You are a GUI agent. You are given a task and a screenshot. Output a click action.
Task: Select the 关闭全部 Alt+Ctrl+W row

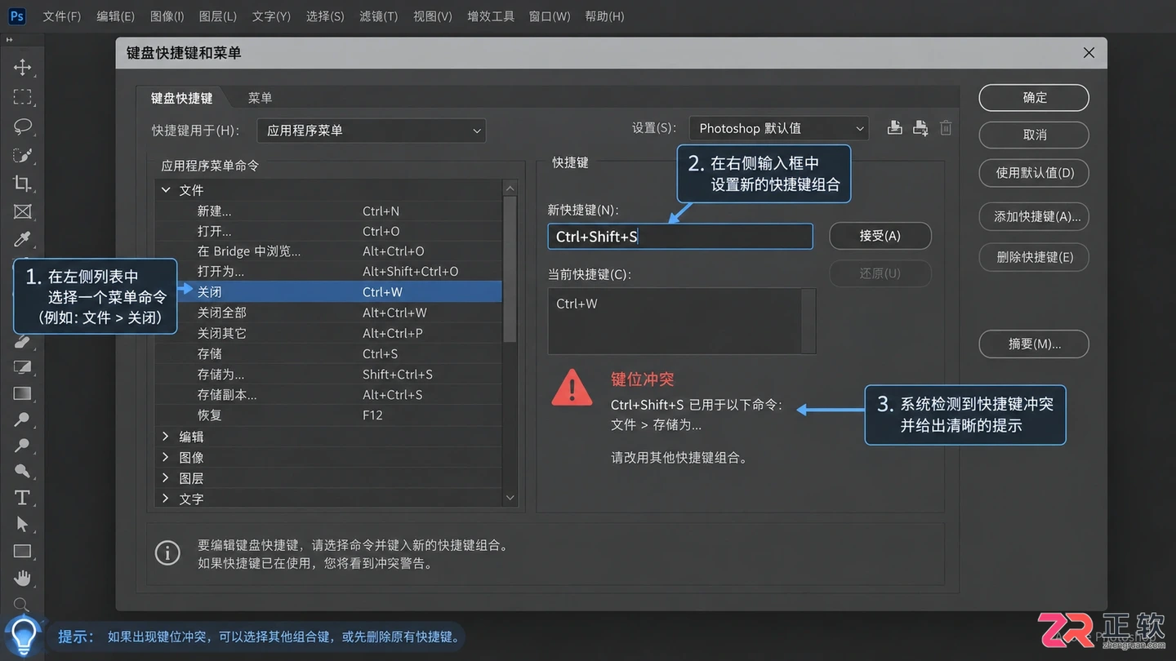click(329, 313)
